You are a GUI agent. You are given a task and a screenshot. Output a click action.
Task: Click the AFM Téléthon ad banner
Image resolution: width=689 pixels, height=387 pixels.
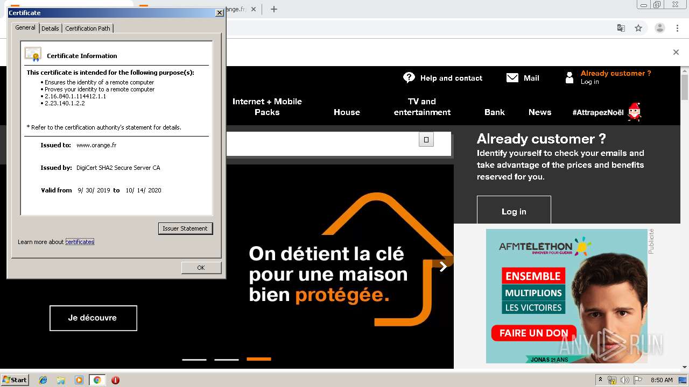coord(567,296)
